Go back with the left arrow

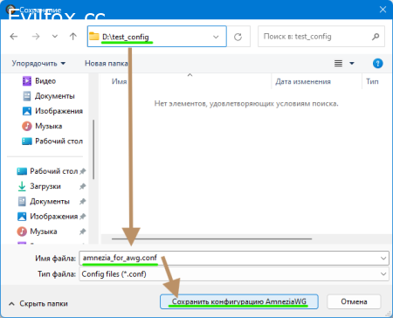(x=14, y=37)
